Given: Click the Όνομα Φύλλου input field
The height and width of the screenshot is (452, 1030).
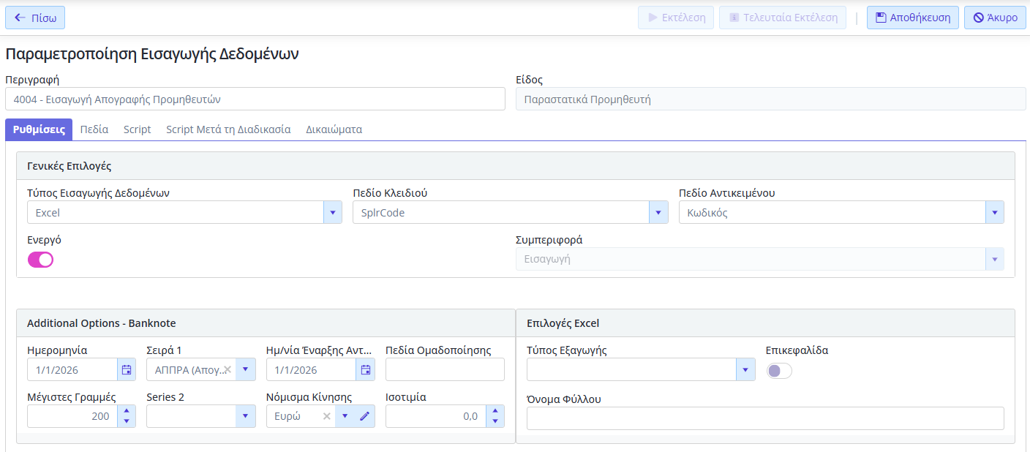Looking at the screenshot, I should 764,418.
